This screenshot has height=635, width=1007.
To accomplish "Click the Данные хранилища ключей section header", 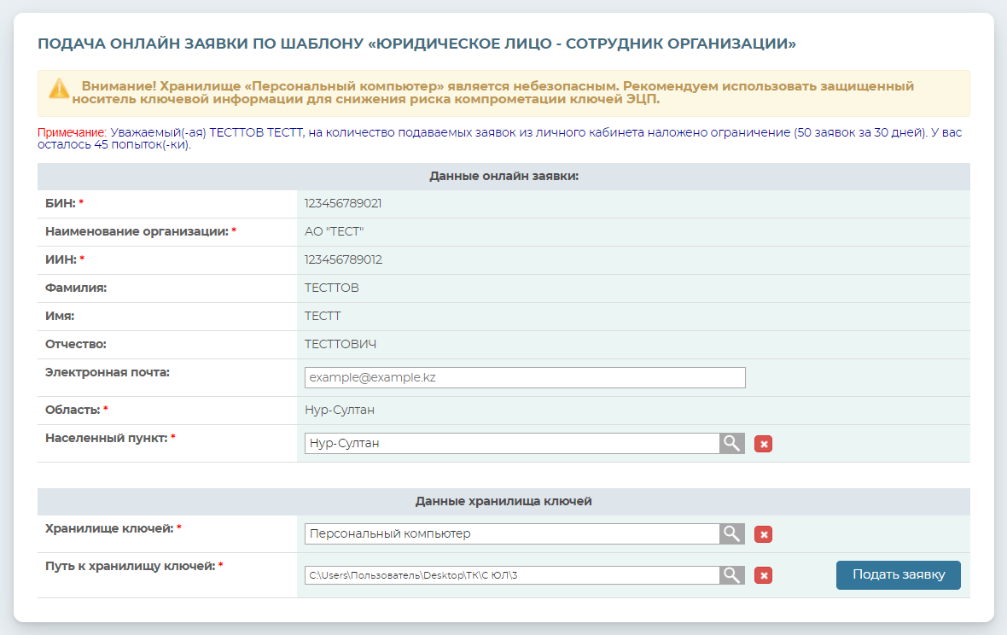I will point(503,501).
